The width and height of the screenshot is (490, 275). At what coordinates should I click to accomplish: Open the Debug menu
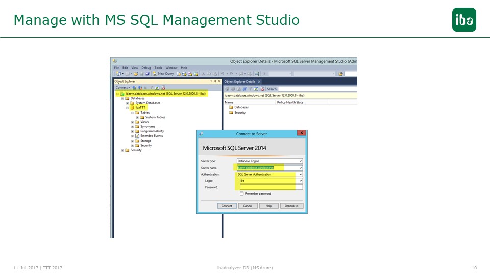coord(146,68)
